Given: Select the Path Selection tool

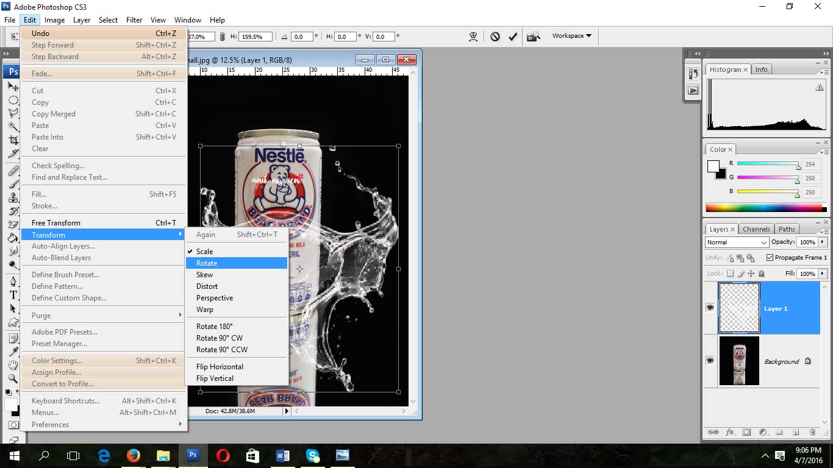Looking at the screenshot, I should [13, 308].
